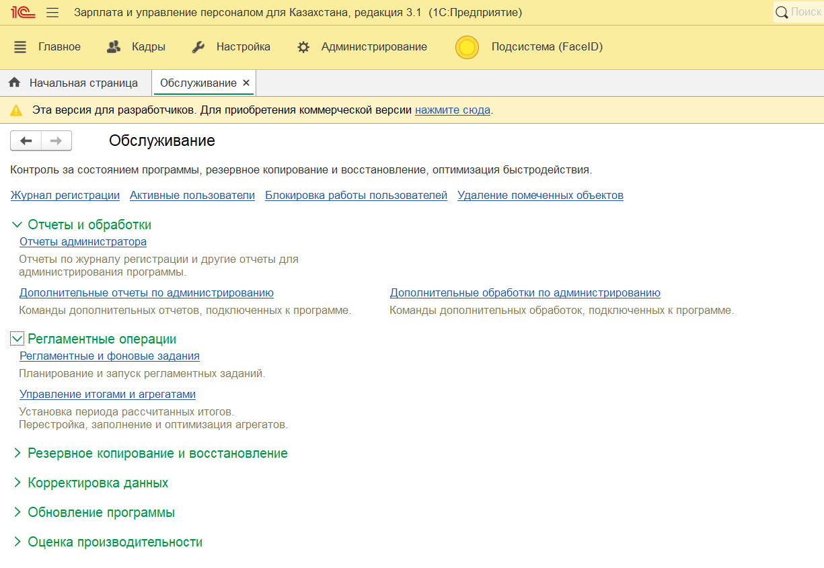
Task: Collapse the Регламентные операции section
Action: pos(17,339)
